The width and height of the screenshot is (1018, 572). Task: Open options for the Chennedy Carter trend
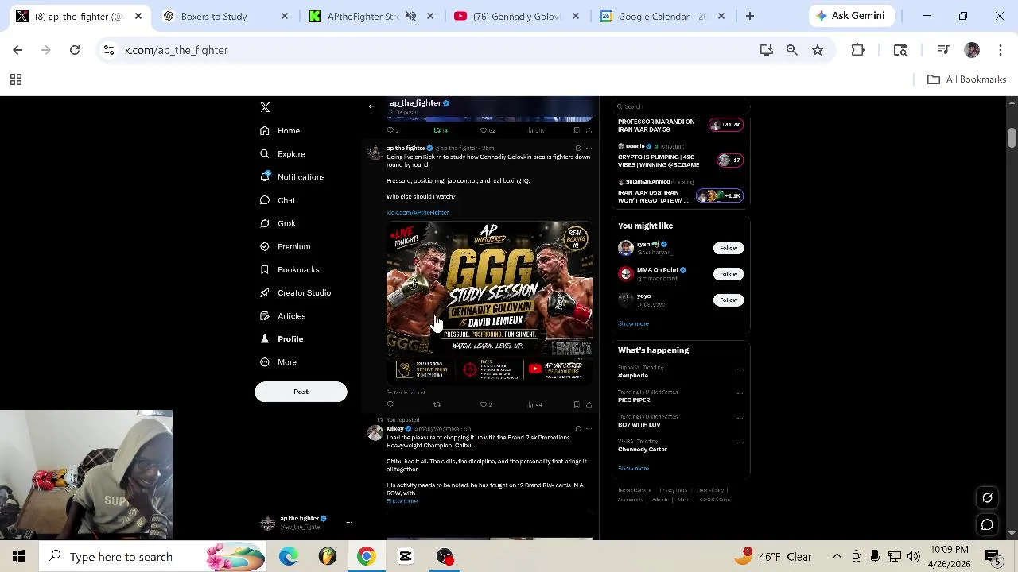coord(740,442)
